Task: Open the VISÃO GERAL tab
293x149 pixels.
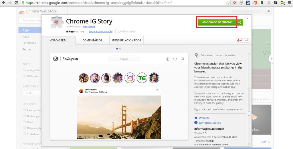Action: point(58,40)
